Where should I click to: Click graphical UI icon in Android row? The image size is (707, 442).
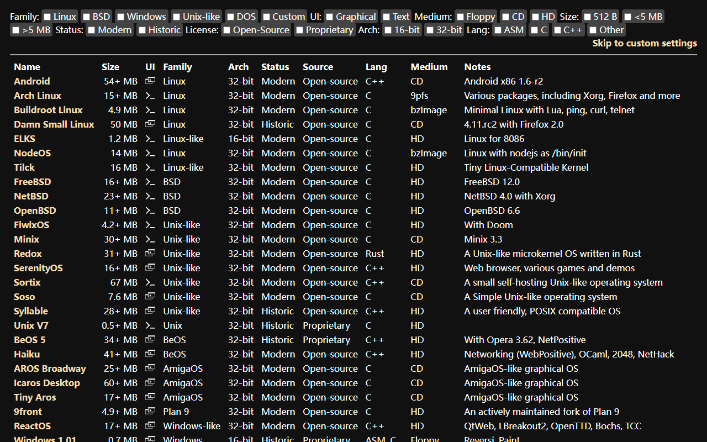[150, 81]
